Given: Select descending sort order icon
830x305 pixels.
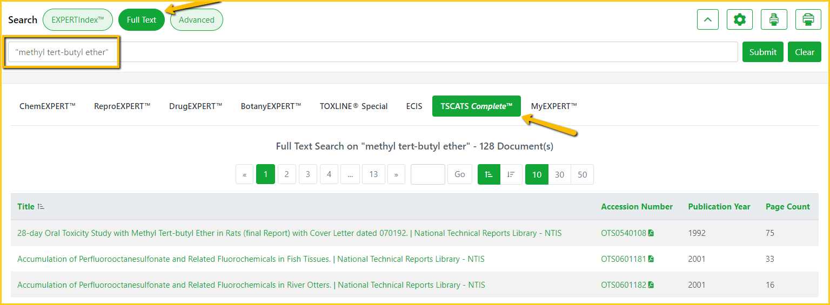Looking at the screenshot, I should 511,174.
